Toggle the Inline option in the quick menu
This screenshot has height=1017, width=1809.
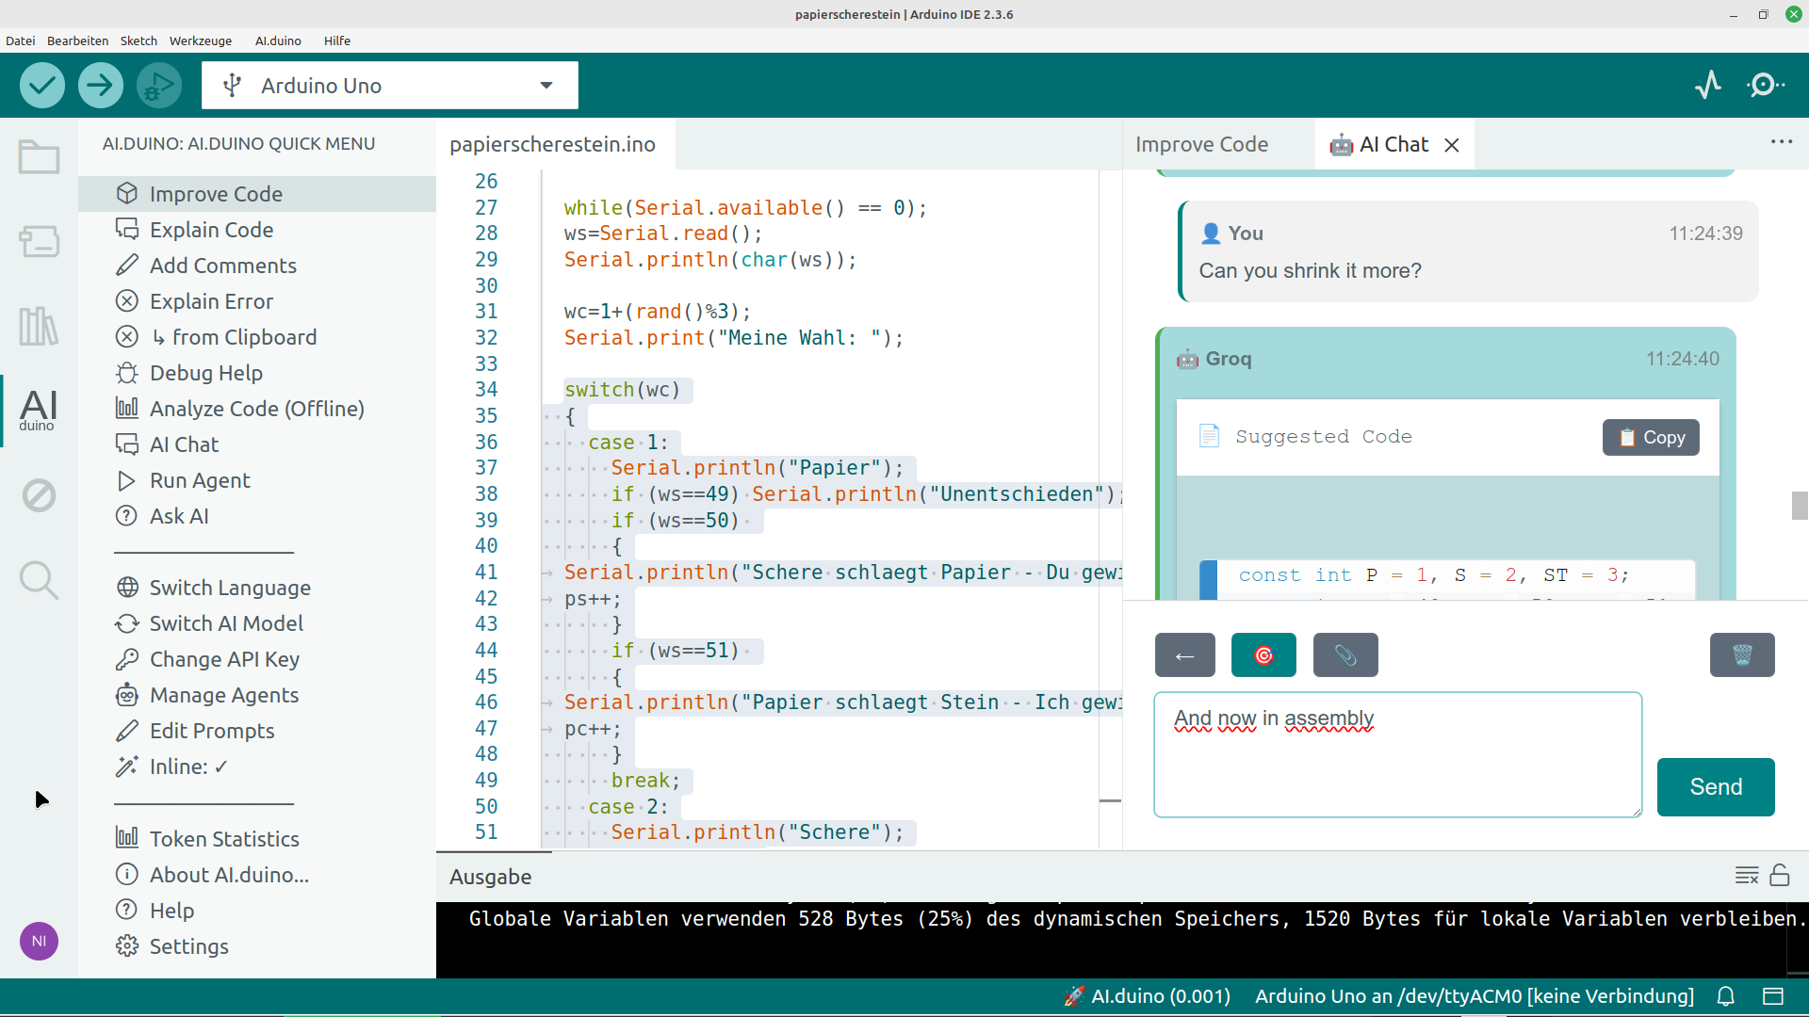tap(187, 767)
